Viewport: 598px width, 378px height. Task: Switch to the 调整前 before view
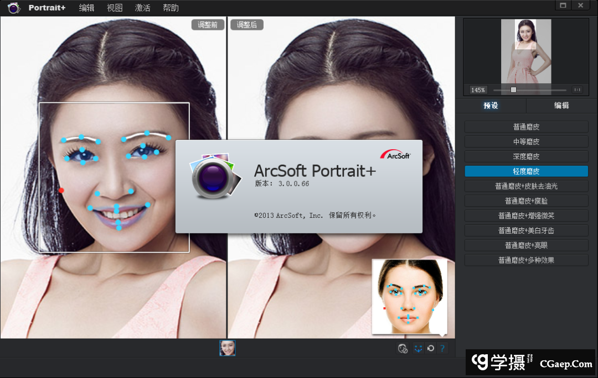[x=208, y=24]
